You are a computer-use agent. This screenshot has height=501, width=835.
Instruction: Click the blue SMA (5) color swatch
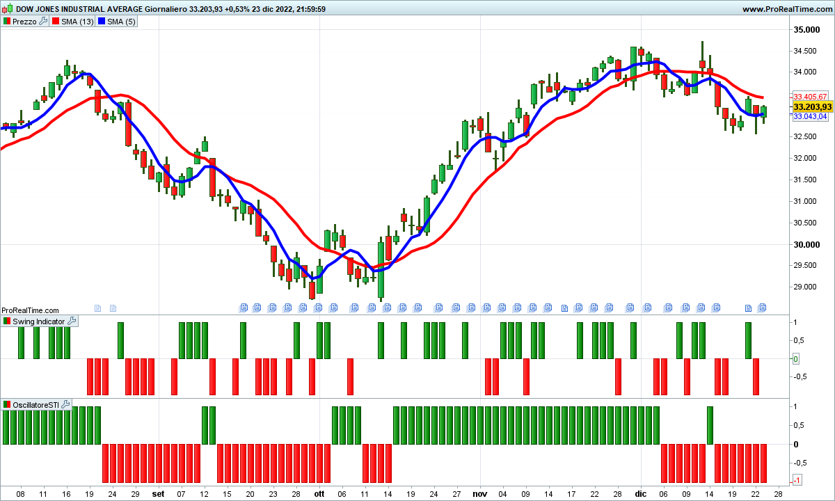102,22
